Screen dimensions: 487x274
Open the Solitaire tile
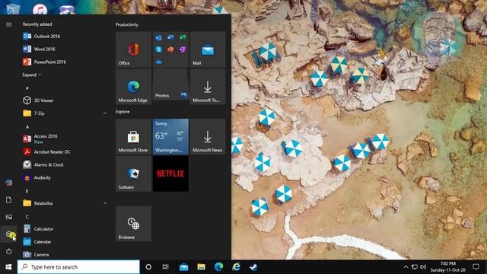[133, 174]
